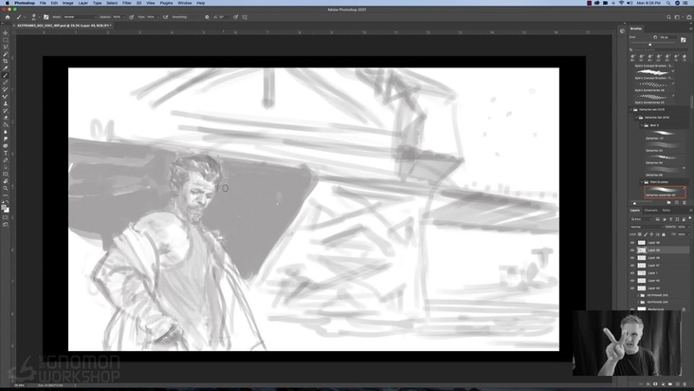
Task: Open Brush Preset picker dropdown arrow
Action: [38, 17]
